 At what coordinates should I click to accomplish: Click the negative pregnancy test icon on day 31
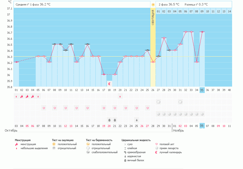[x=180, y=102]
